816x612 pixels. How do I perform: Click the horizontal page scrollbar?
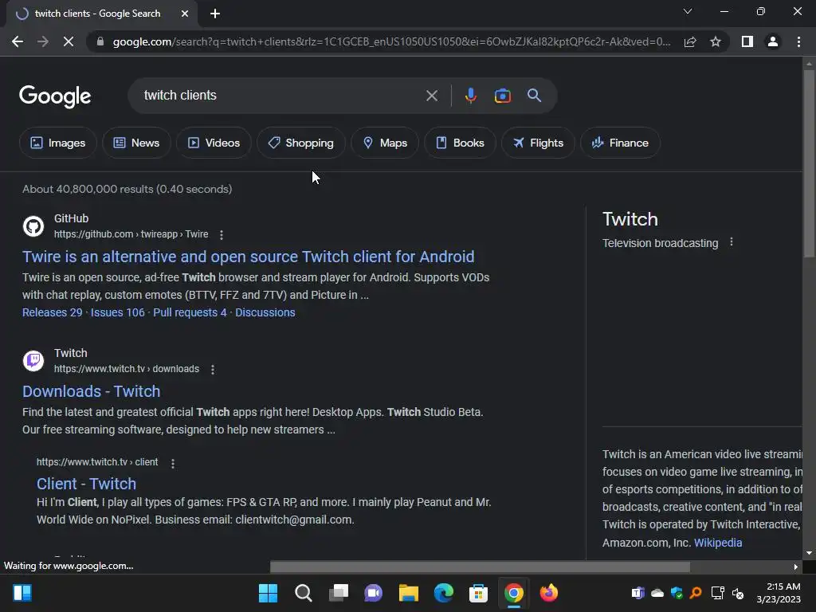[480, 567]
